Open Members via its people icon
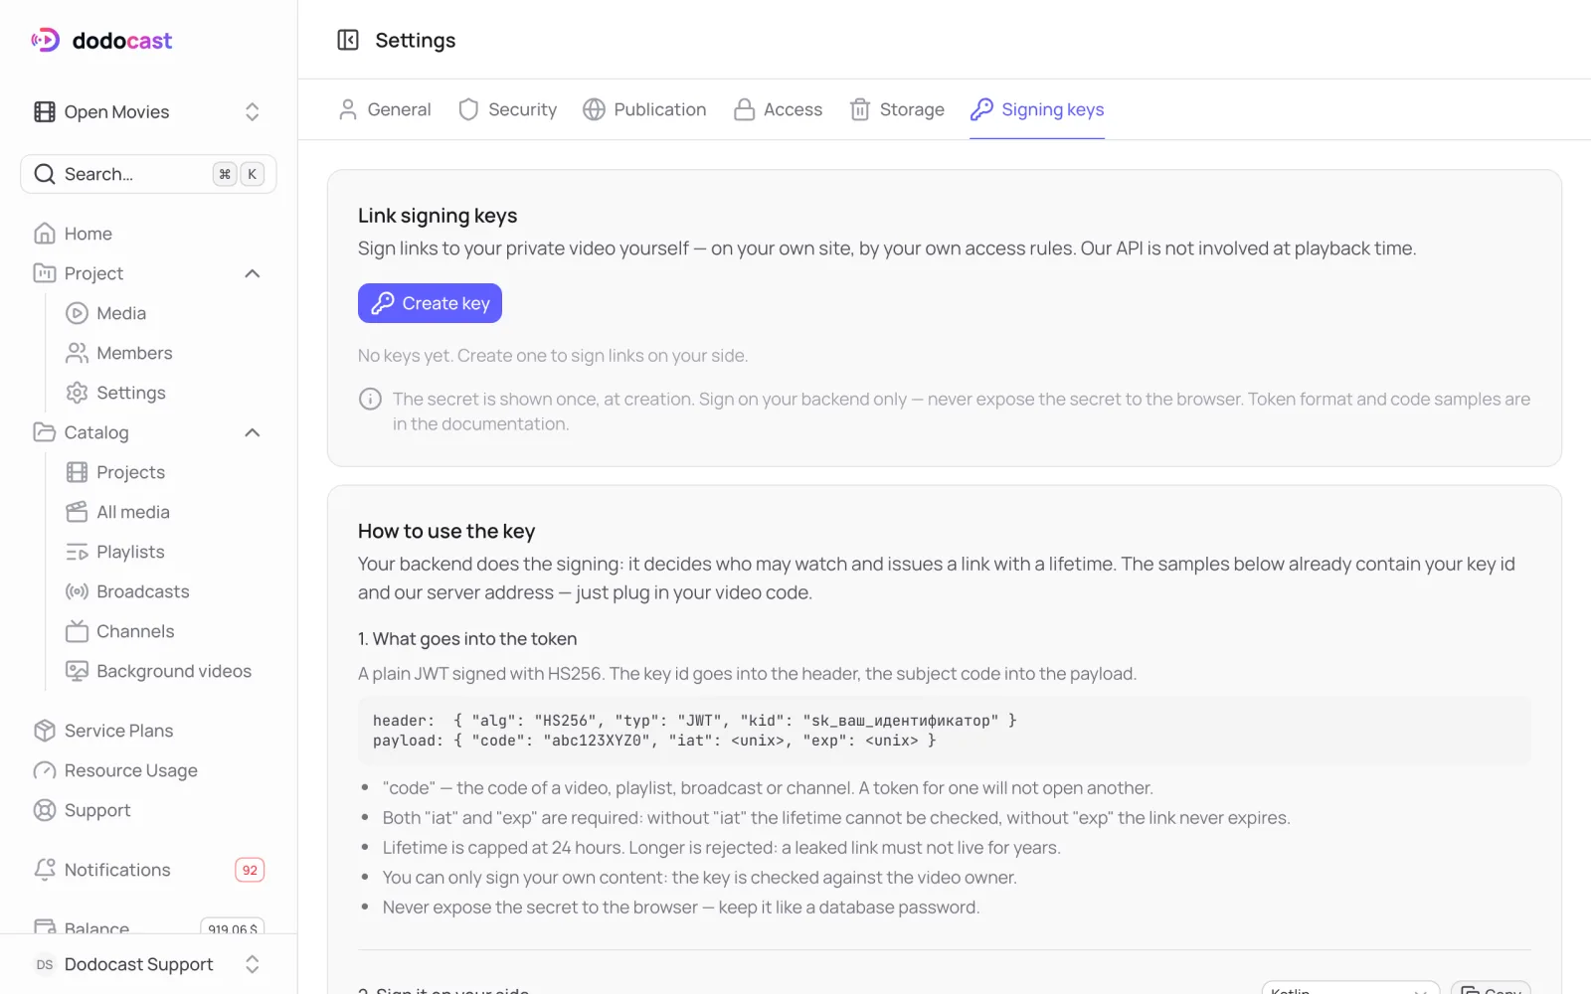 tap(77, 353)
